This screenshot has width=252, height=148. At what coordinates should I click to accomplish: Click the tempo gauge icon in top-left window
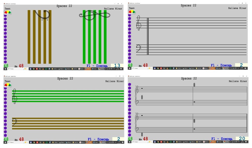(x=7, y=12)
